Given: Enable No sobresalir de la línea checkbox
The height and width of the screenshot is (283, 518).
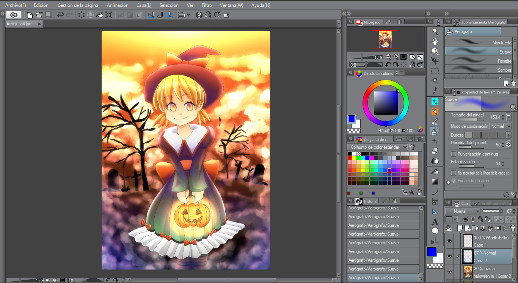Looking at the screenshot, I should point(454,173).
